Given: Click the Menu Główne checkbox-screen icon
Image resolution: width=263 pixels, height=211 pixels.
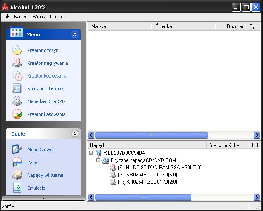Looking at the screenshot, I should pyautogui.click(x=17, y=149).
